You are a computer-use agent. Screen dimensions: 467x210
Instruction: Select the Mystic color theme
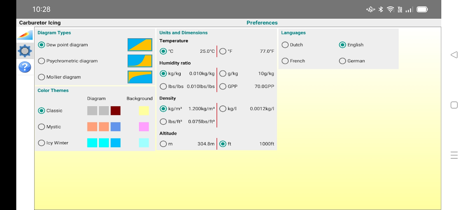pyautogui.click(x=42, y=127)
